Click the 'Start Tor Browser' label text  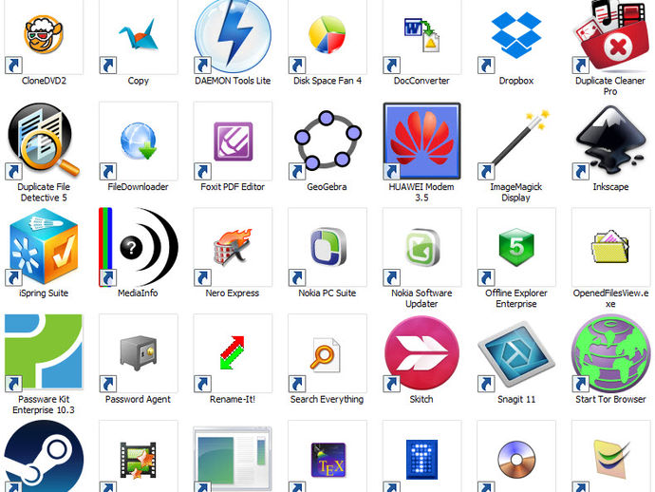click(610, 399)
